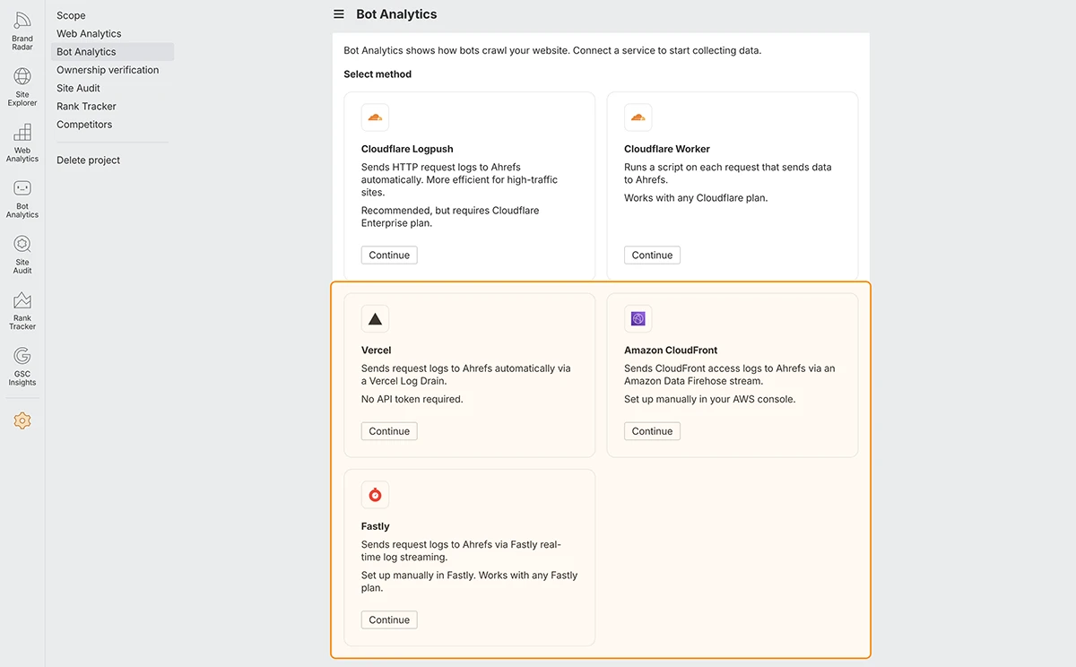Click the Cloudflare Logpush cloud logo
The width and height of the screenshot is (1076, 667).
click(375, 117)
